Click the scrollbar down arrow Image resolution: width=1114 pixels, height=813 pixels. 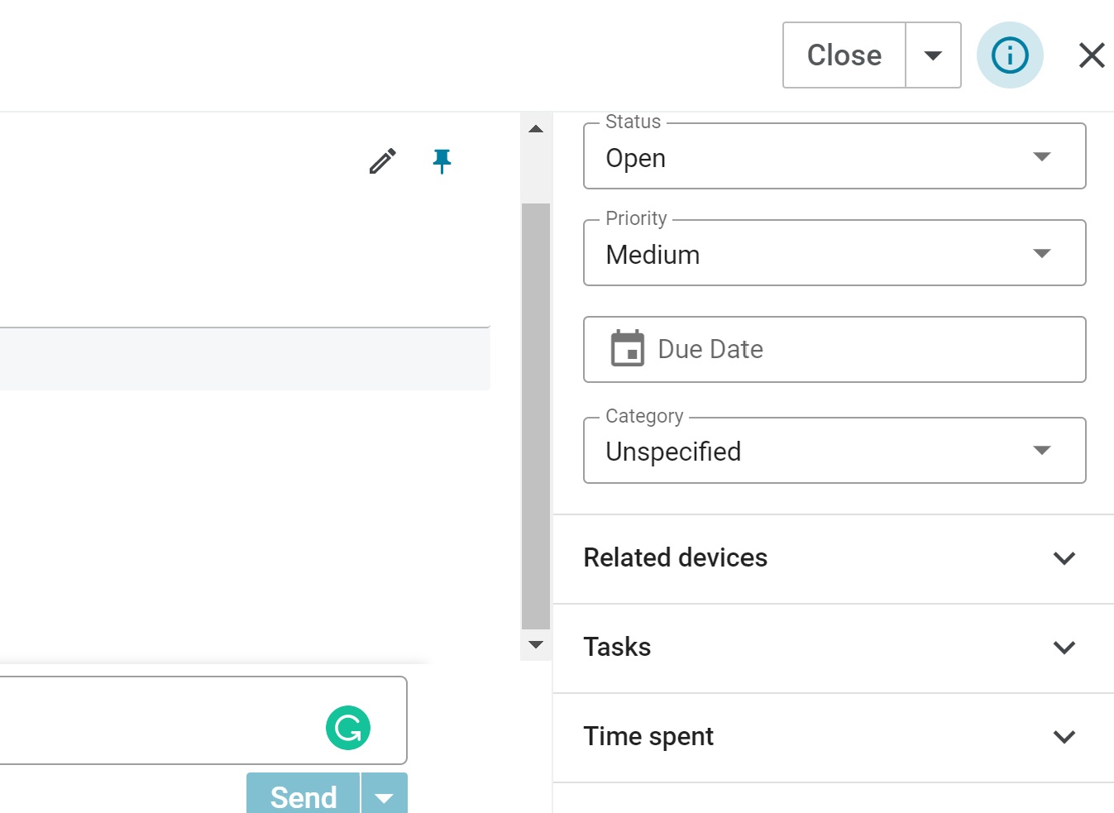(536, 644)
